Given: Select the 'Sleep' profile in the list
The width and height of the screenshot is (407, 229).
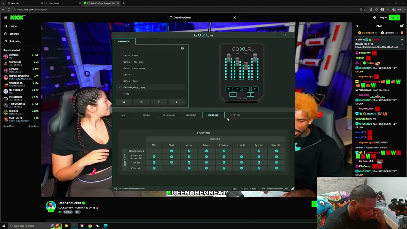Looking at the screenshot, I should [126, 94].
